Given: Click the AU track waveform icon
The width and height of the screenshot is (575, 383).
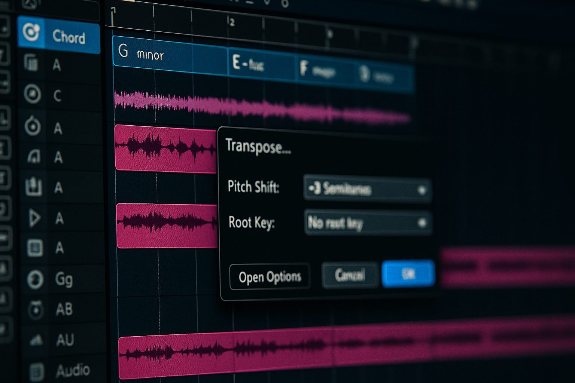Looking at the screenshot, I should pyautogui.click(x=36, y=340).
